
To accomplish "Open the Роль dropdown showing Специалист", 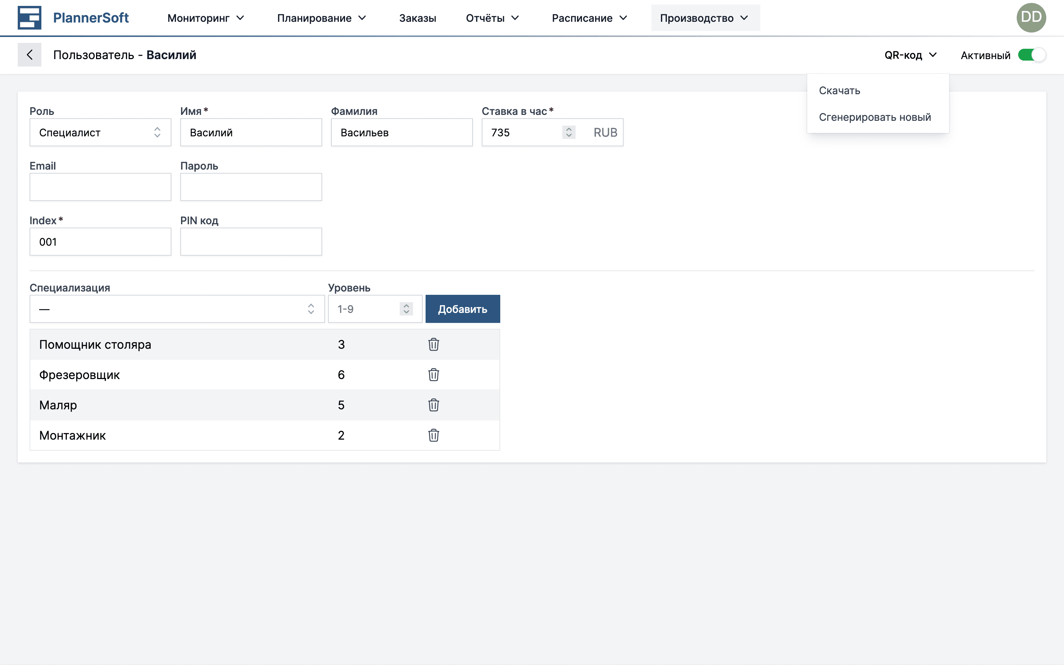I will 100,132.
